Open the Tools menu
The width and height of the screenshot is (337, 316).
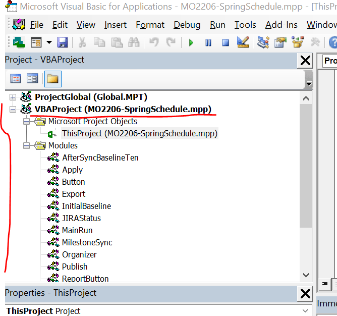245,25
